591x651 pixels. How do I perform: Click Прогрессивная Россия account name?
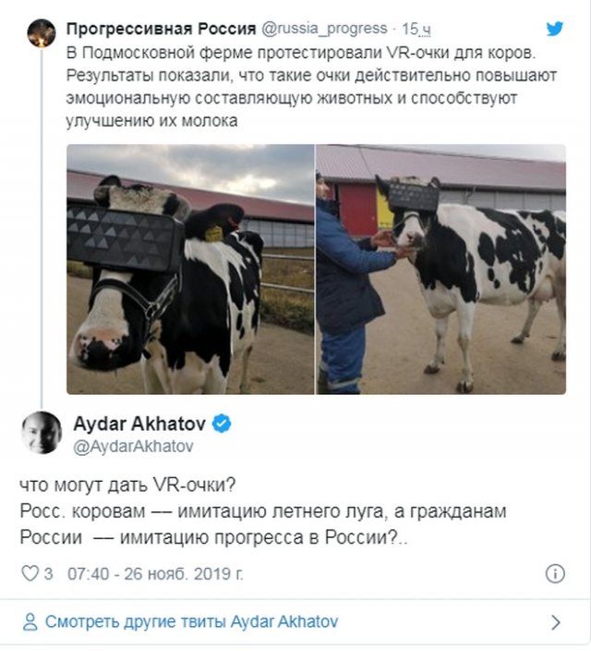tap(162, 29)
